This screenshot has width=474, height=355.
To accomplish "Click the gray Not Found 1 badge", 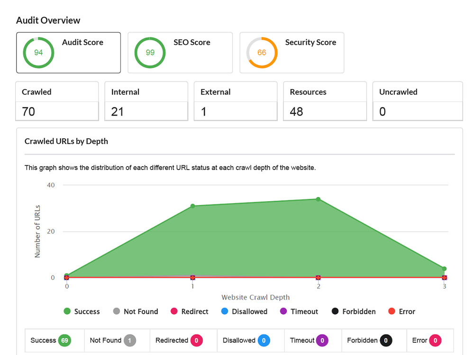I will coord(130,340).
